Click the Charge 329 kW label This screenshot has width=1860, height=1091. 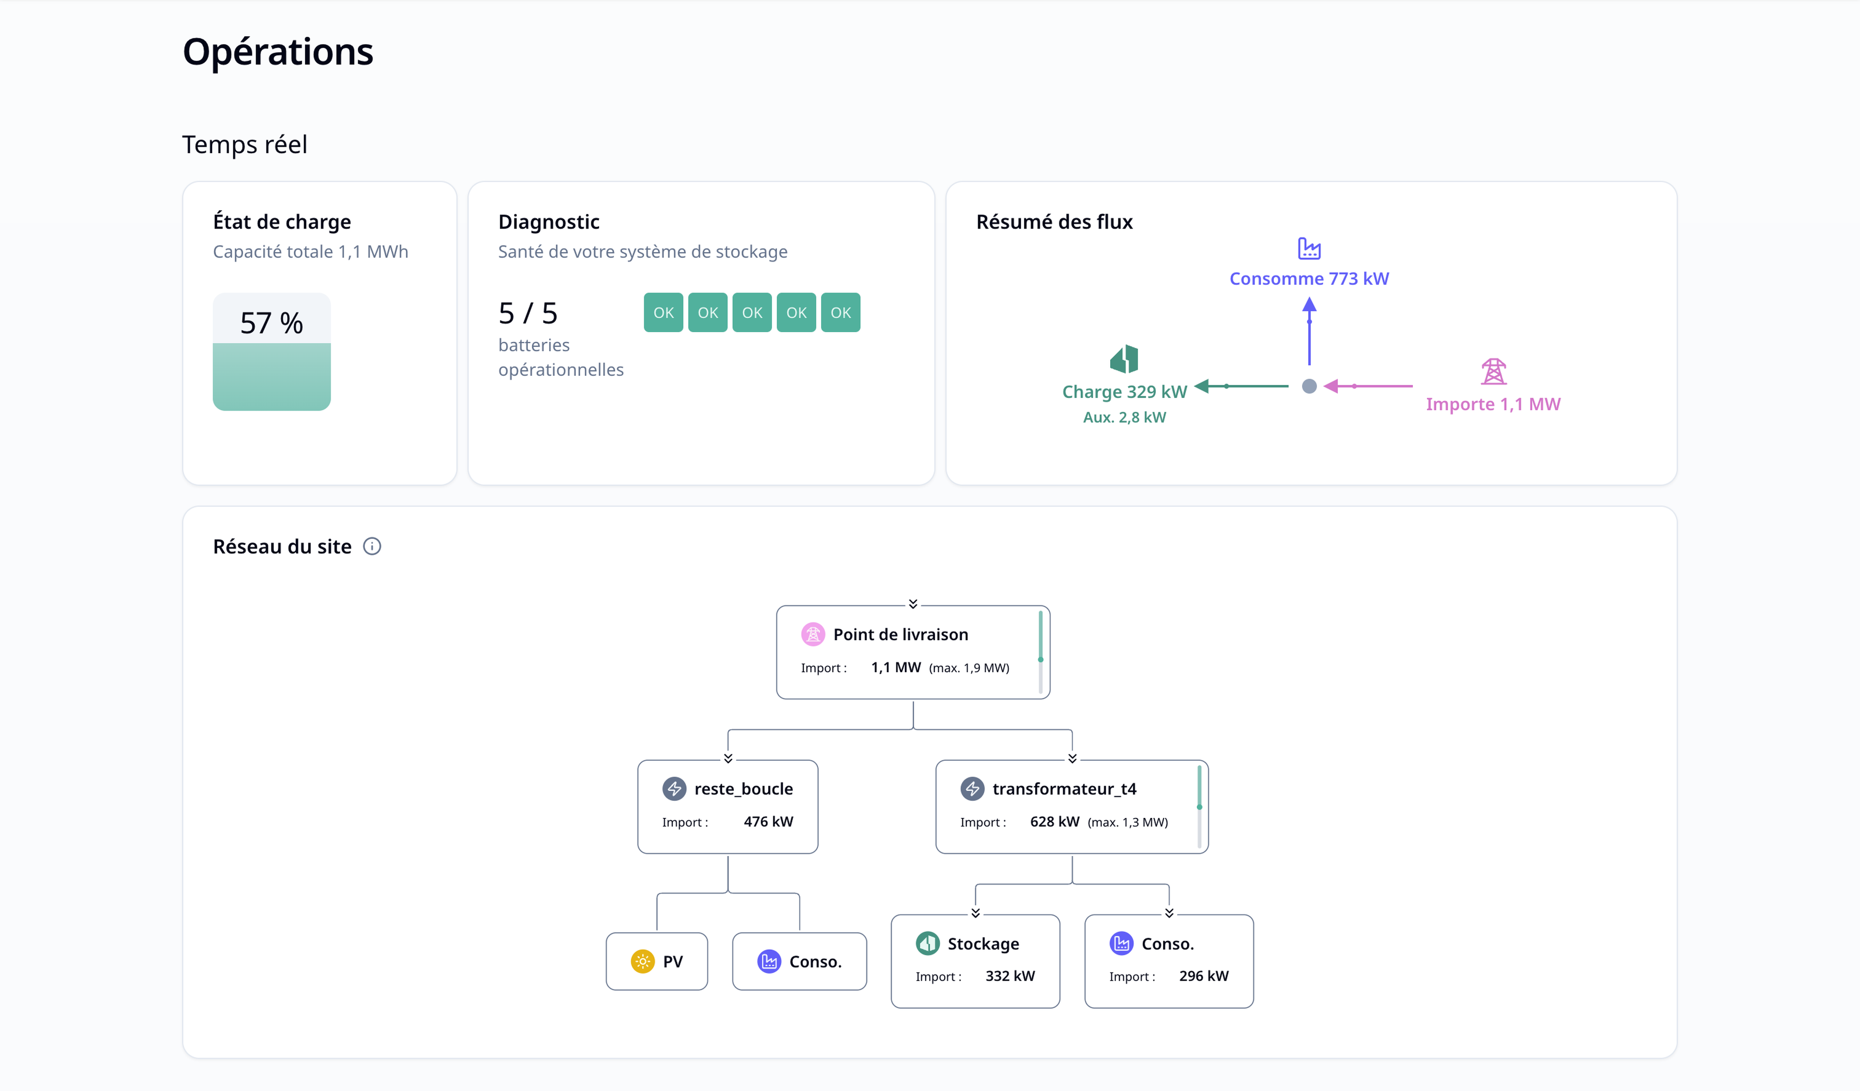[x=1124, y=392]
